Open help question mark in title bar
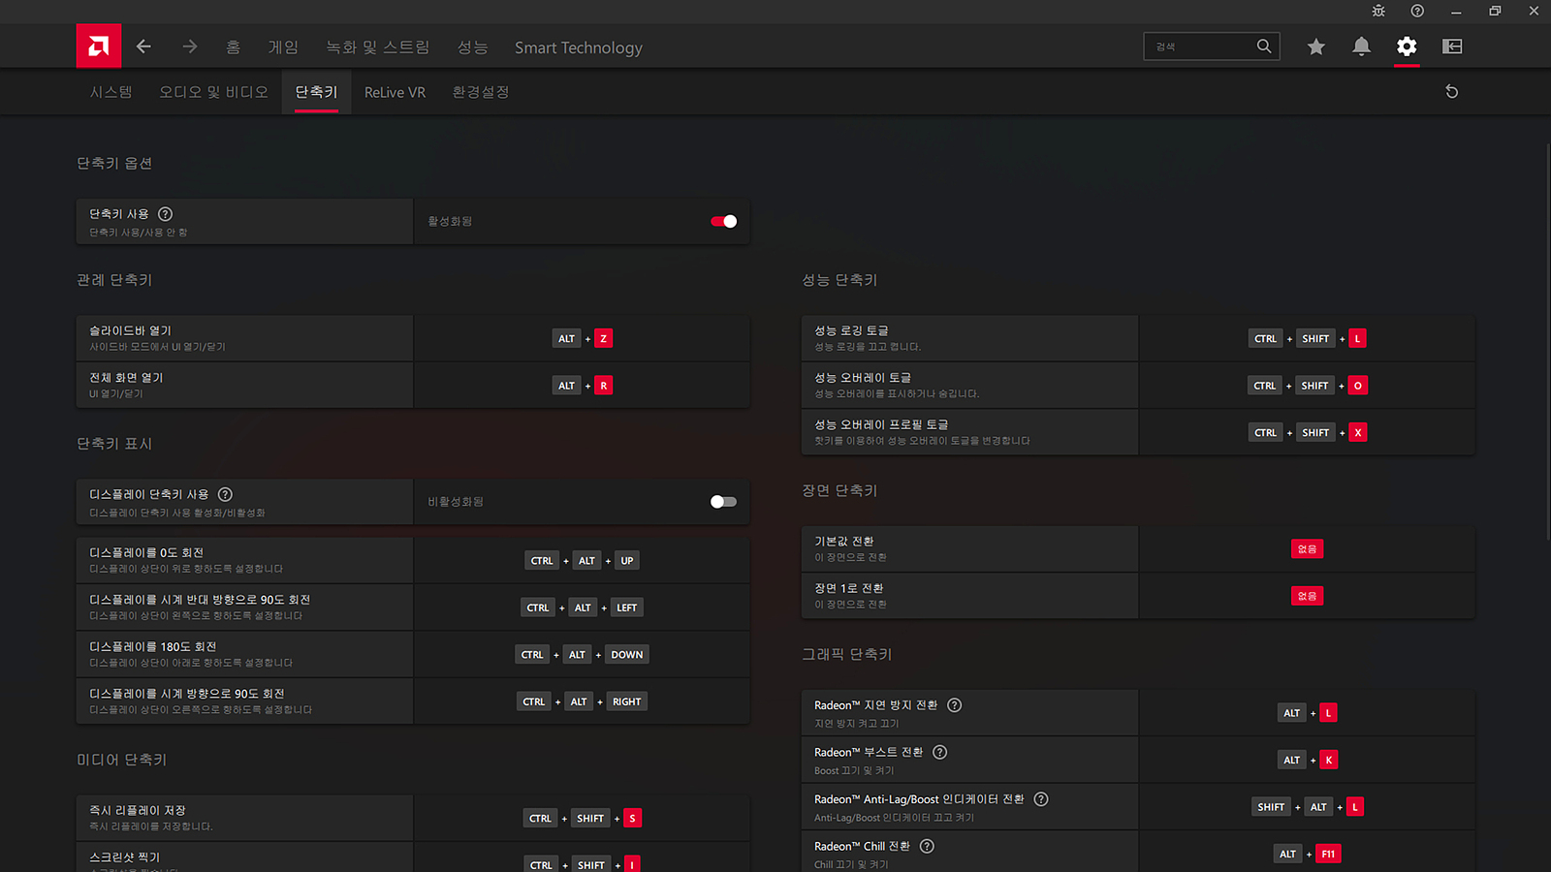The image size is (1551, 872). point(1417,11)
